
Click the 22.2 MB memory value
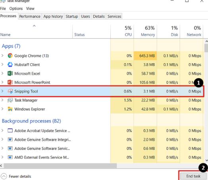(148, 100)
